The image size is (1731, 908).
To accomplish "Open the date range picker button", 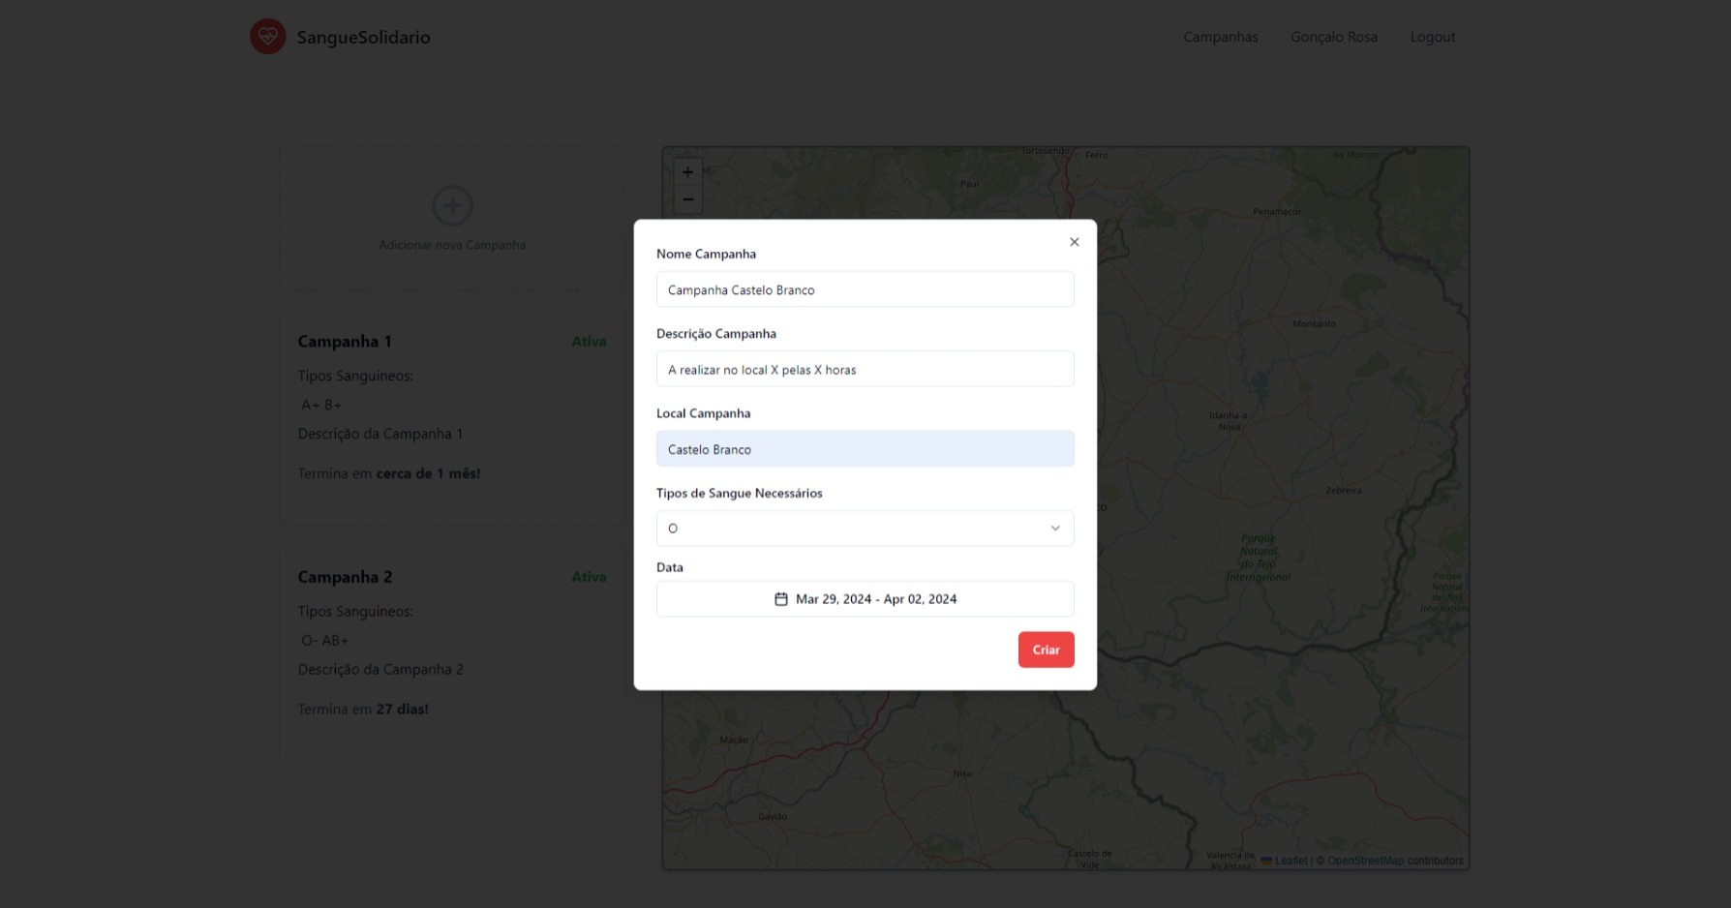I will 865,599.
